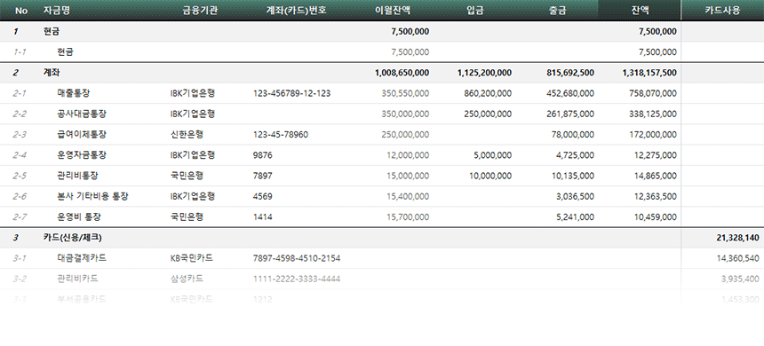Select group row 2 계좌
This screenshot has height=346, width=764.
point(382,73)
